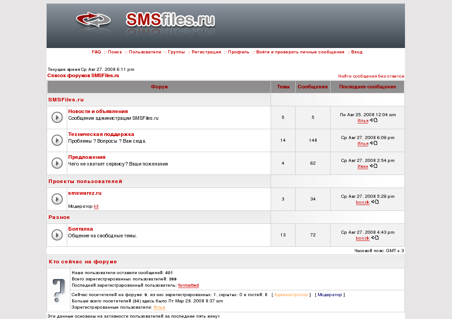Click date Пн Авг 25. 2008 12:04 am
452x319 pixels.
click(368, 114)
